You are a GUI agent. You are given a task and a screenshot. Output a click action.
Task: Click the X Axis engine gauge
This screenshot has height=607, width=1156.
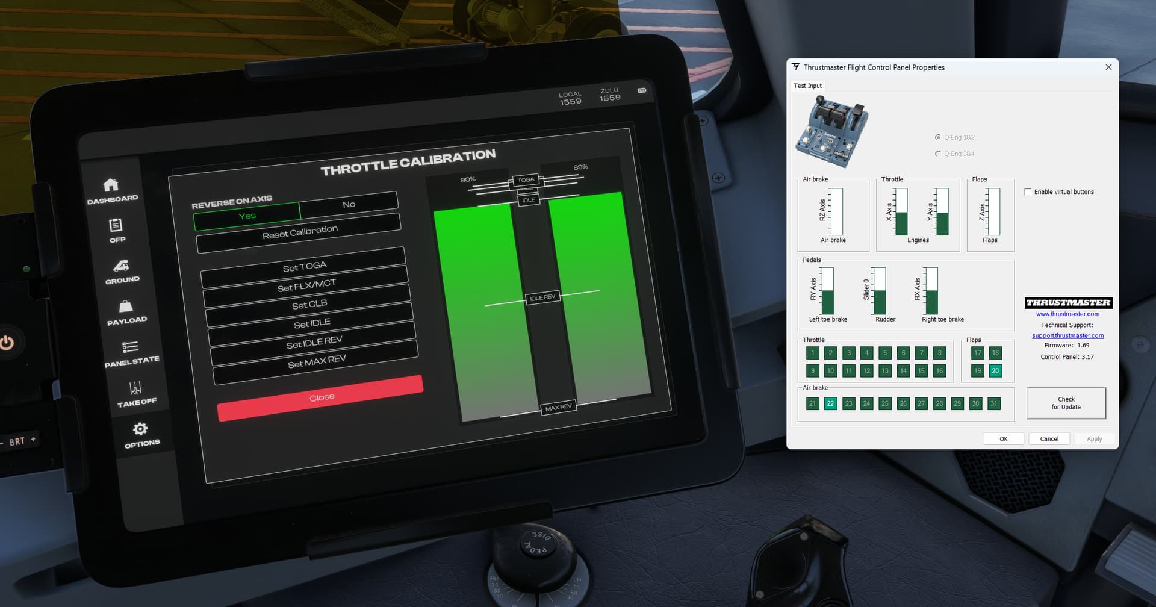click(x=901, y=212)
